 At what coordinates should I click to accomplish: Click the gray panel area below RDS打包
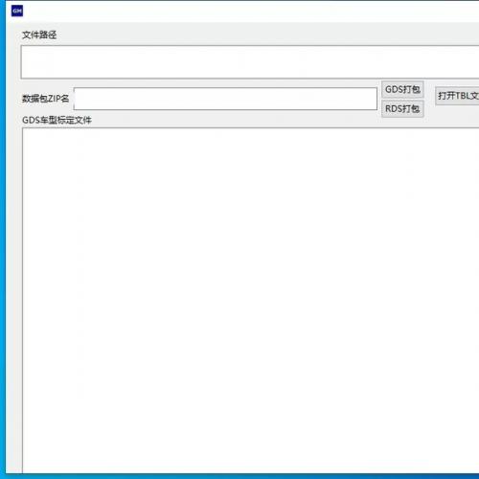pyautogui.click(x=402, y=123)
